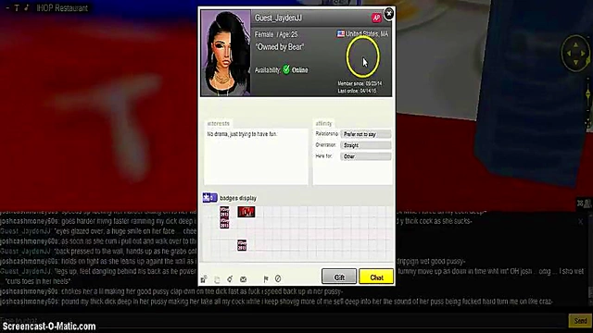
Task: Send a message via the envelope icon
Action: [243, 279]
